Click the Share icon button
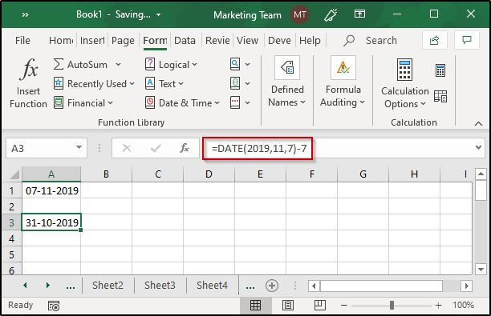The image size is (491, 316). point(435,40)
